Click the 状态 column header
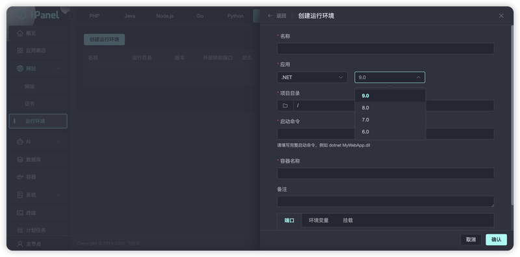Image resolution: width=520 pixels, height=257 pixels. (247, 58)
